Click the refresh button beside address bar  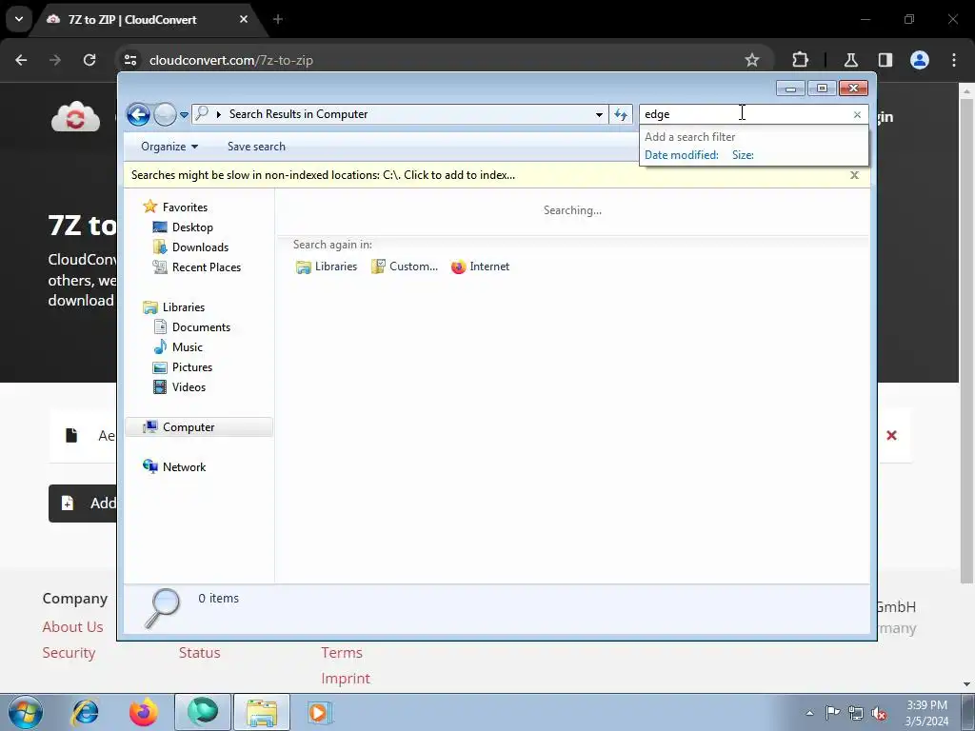click(621, 114)
